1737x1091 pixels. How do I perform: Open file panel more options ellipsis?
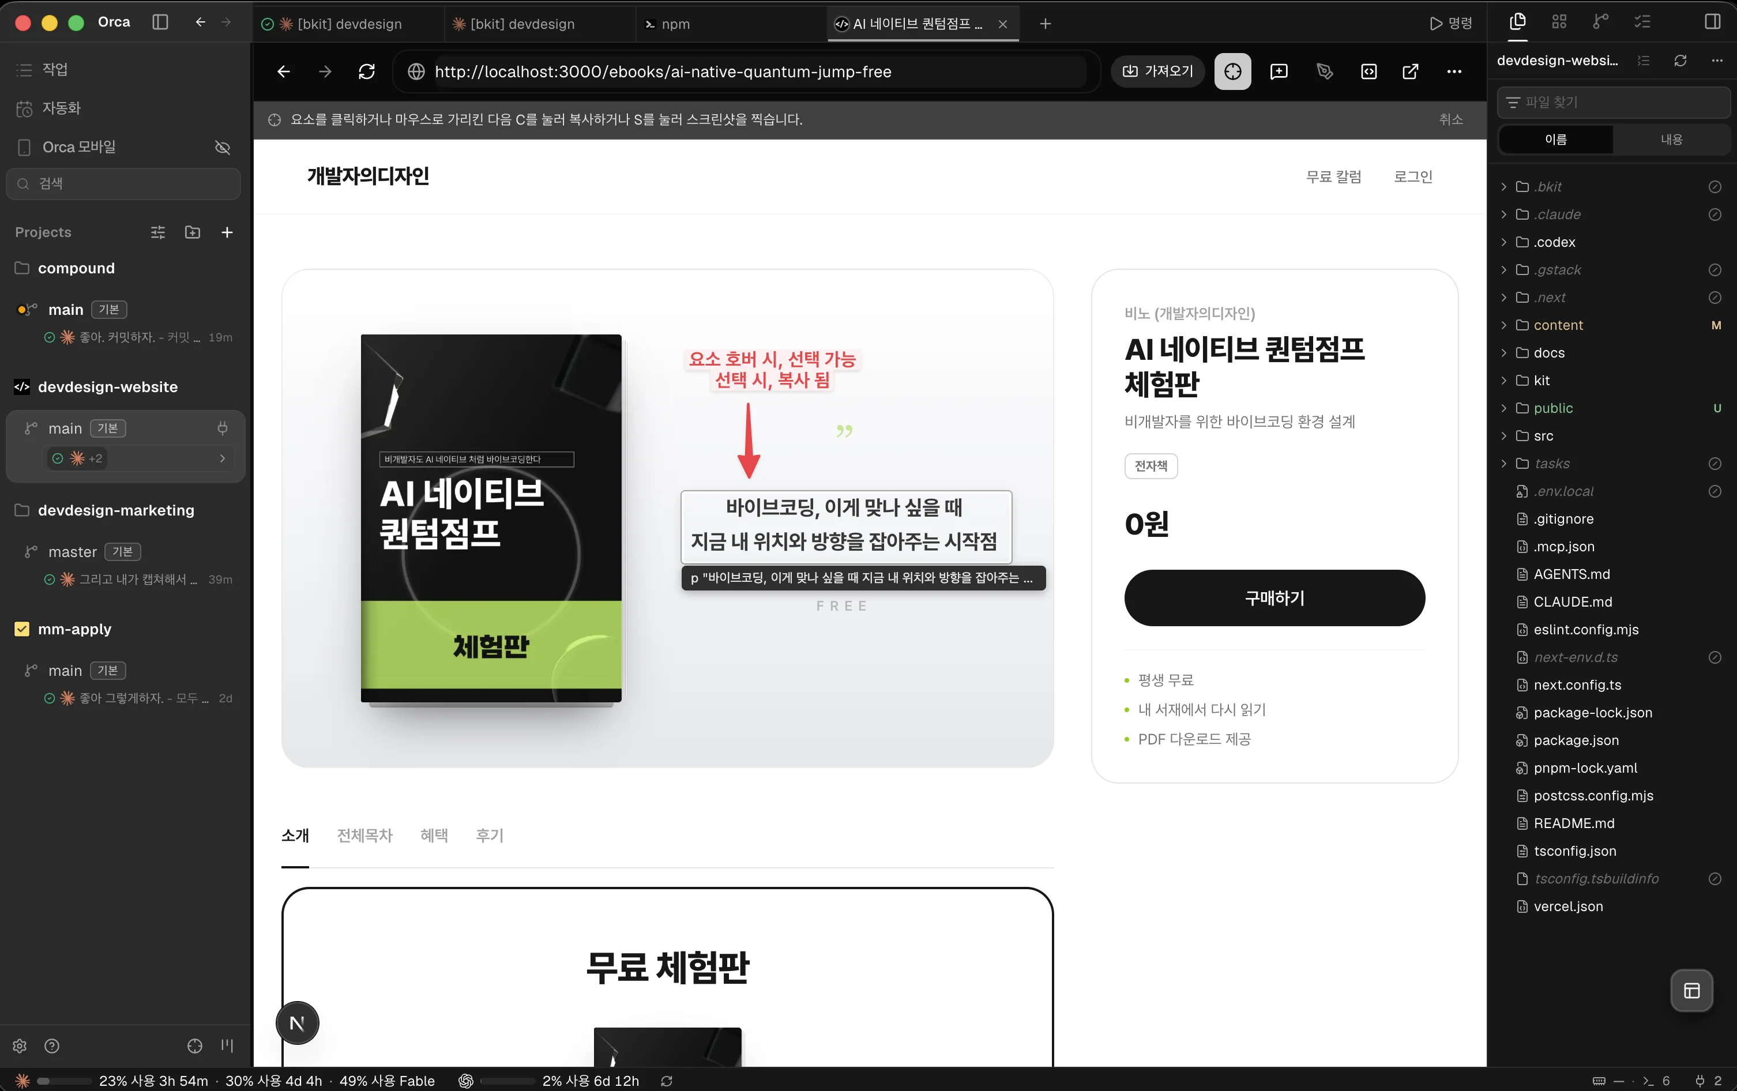pos(1717,61)
